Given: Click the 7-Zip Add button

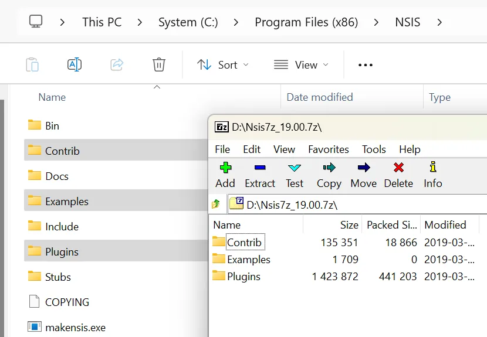Looking at the screenshot, I should click(225, 175).
